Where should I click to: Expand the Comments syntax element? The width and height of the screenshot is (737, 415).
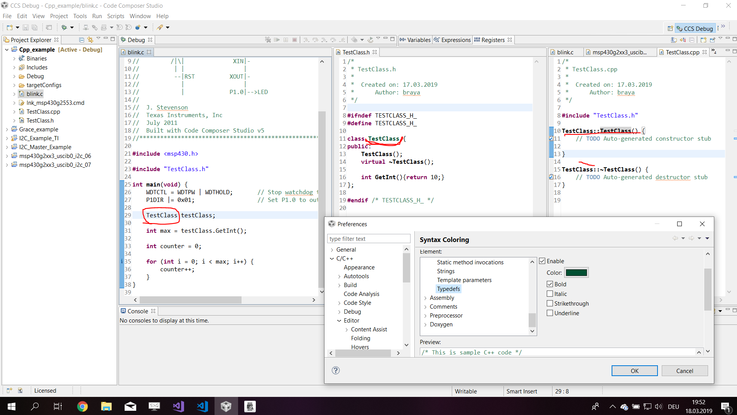[425, 307]
